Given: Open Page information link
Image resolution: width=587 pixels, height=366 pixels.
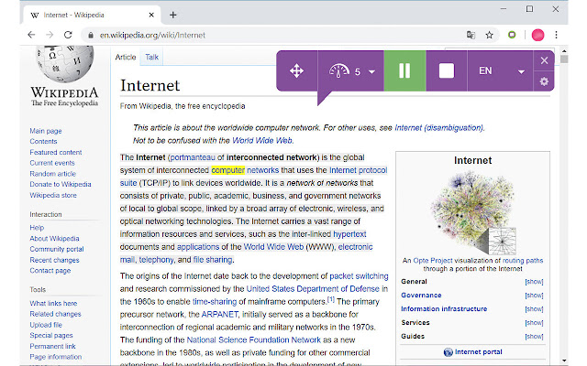Looking at the screenshot, I should [56, 357].
